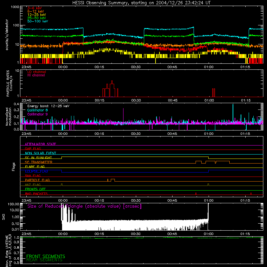Click the Size of Reduced Triangle label
Image resolution: width=267 pixels, height=267 pixels.
coord(84,206)
